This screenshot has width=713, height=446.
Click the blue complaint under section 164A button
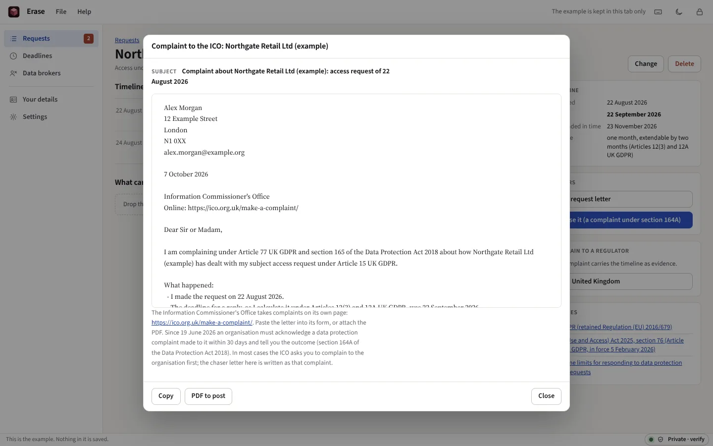click(631, 220)
